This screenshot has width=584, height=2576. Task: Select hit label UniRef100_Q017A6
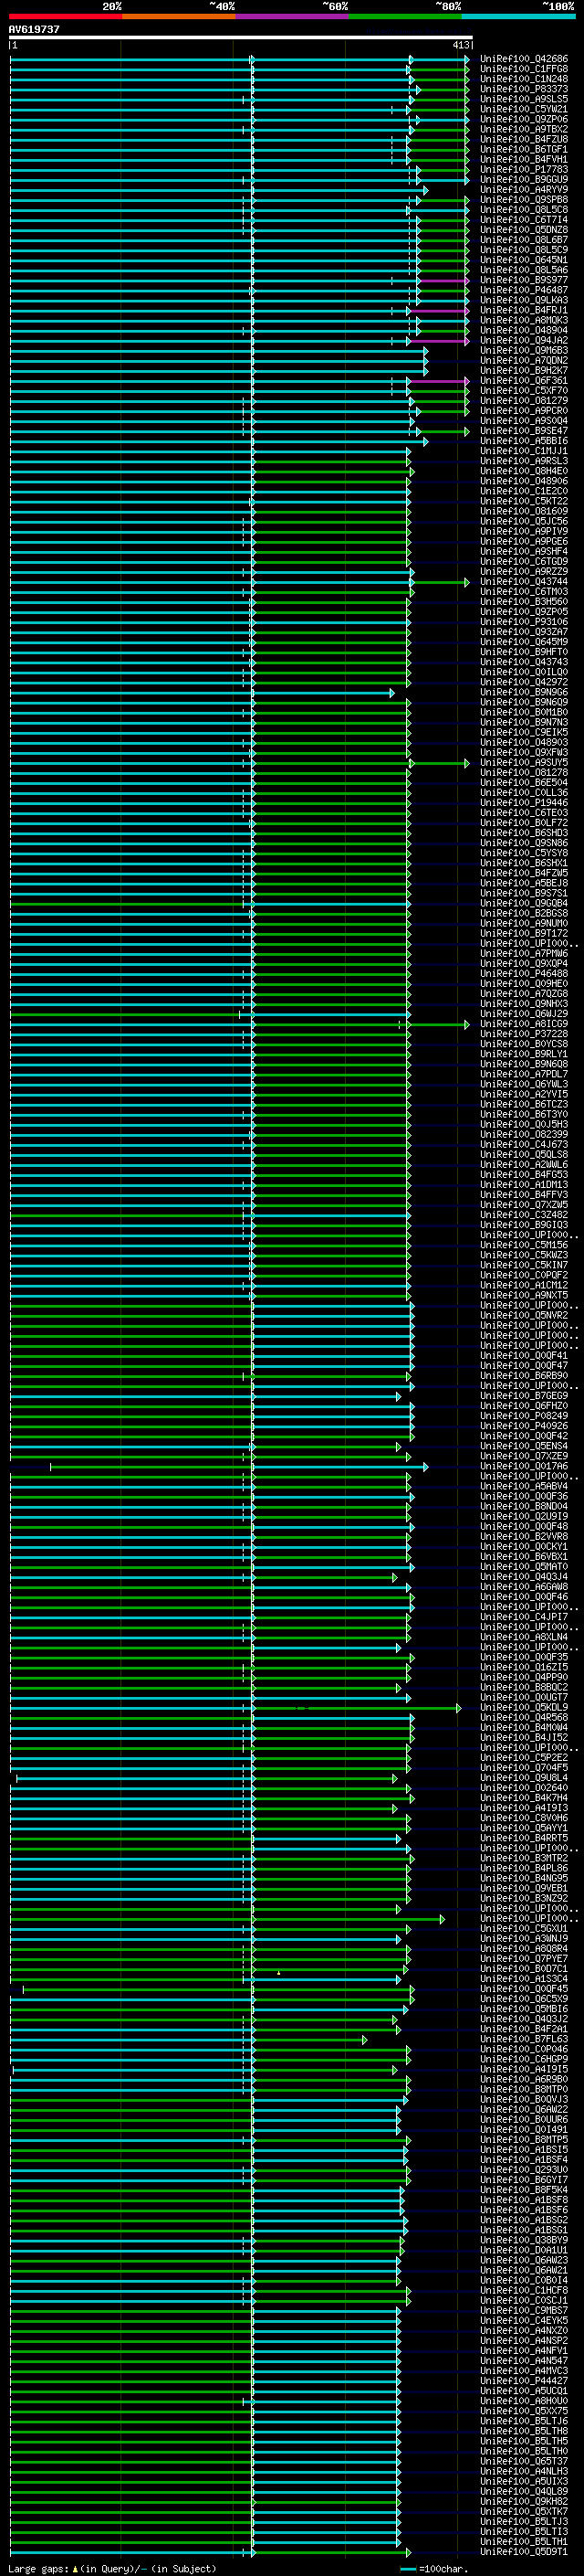pos(524,1466)
